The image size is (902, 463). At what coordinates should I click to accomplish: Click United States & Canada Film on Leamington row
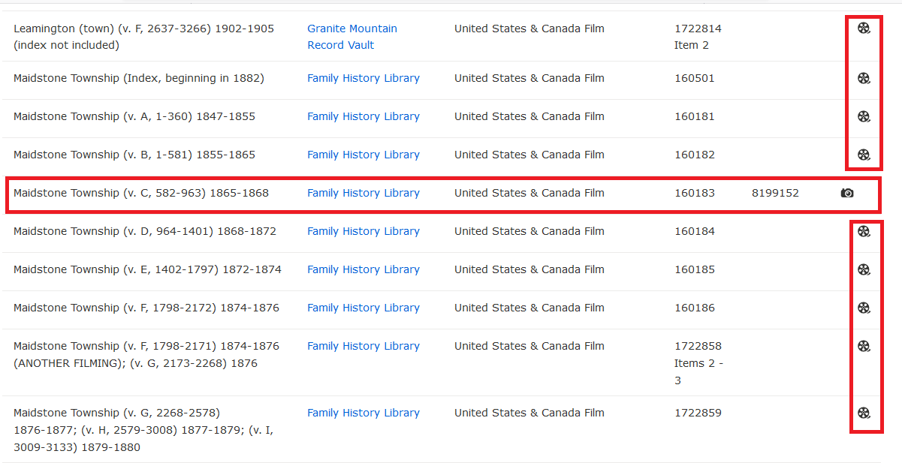[x=528, y=29]
